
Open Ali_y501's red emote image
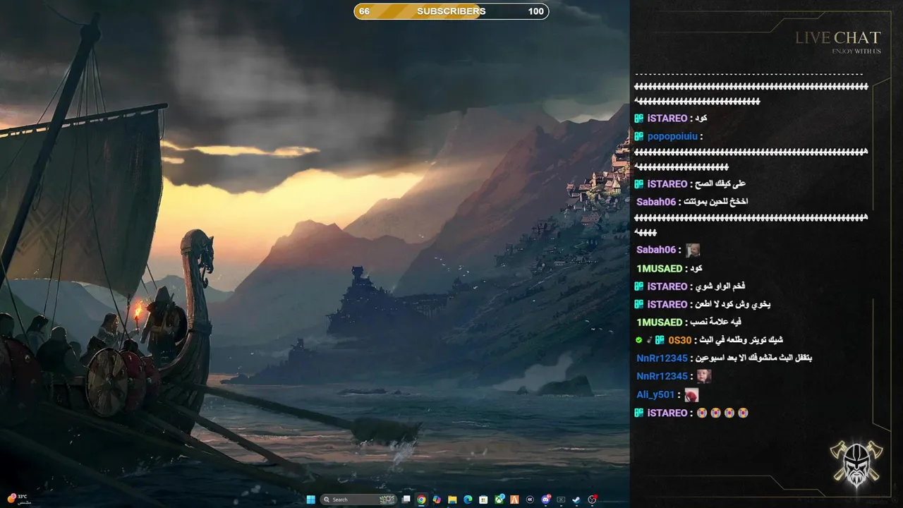[691, 395]
